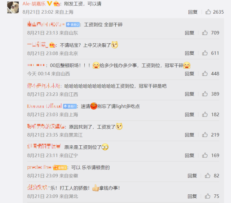Click Ale-胡嘉乐 dog avatar thumbnail
This screenshot has width=231, height=203.
coord(13,7)
